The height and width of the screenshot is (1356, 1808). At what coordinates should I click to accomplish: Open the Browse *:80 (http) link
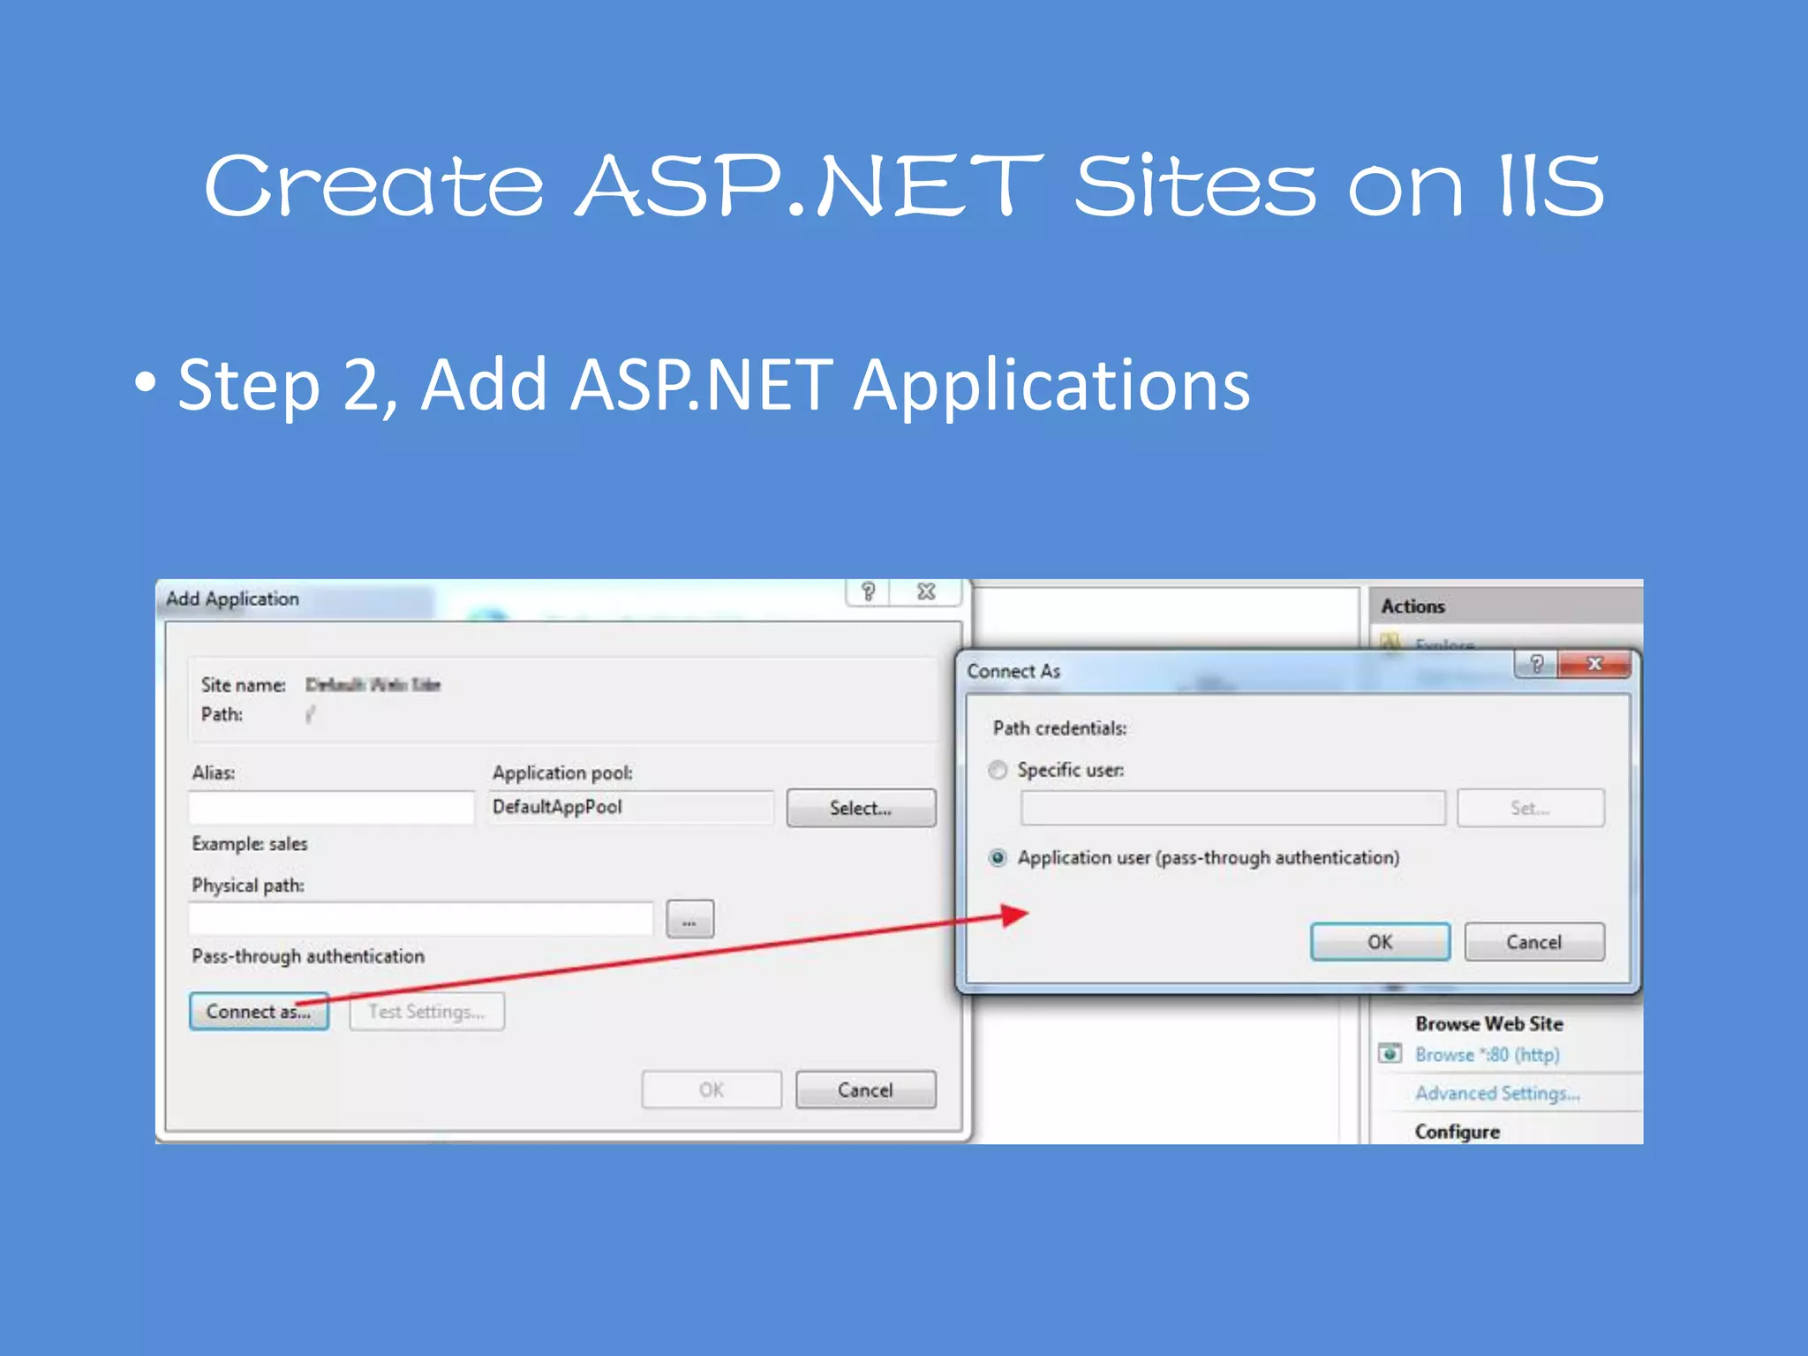1488,1054
